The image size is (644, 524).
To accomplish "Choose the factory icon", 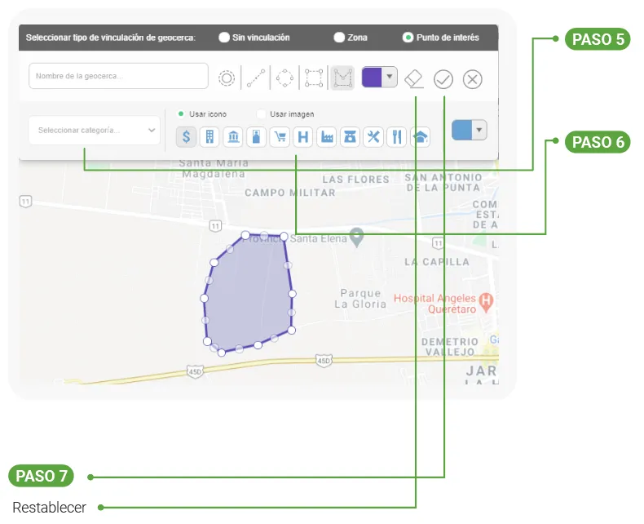I will (x=327, y=136).
